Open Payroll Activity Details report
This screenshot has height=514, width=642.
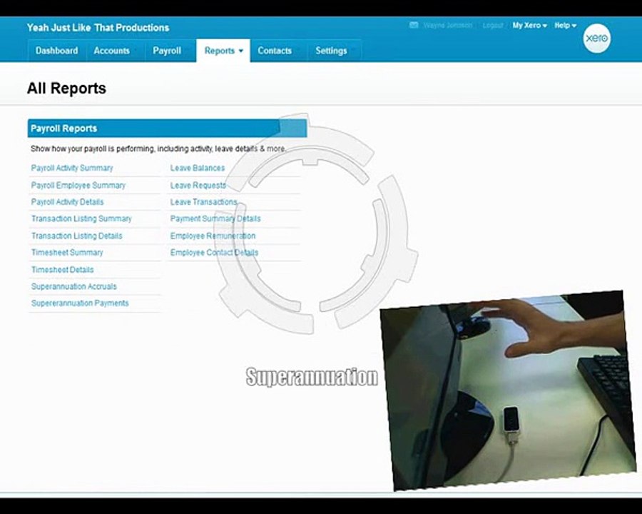(68, 202)
